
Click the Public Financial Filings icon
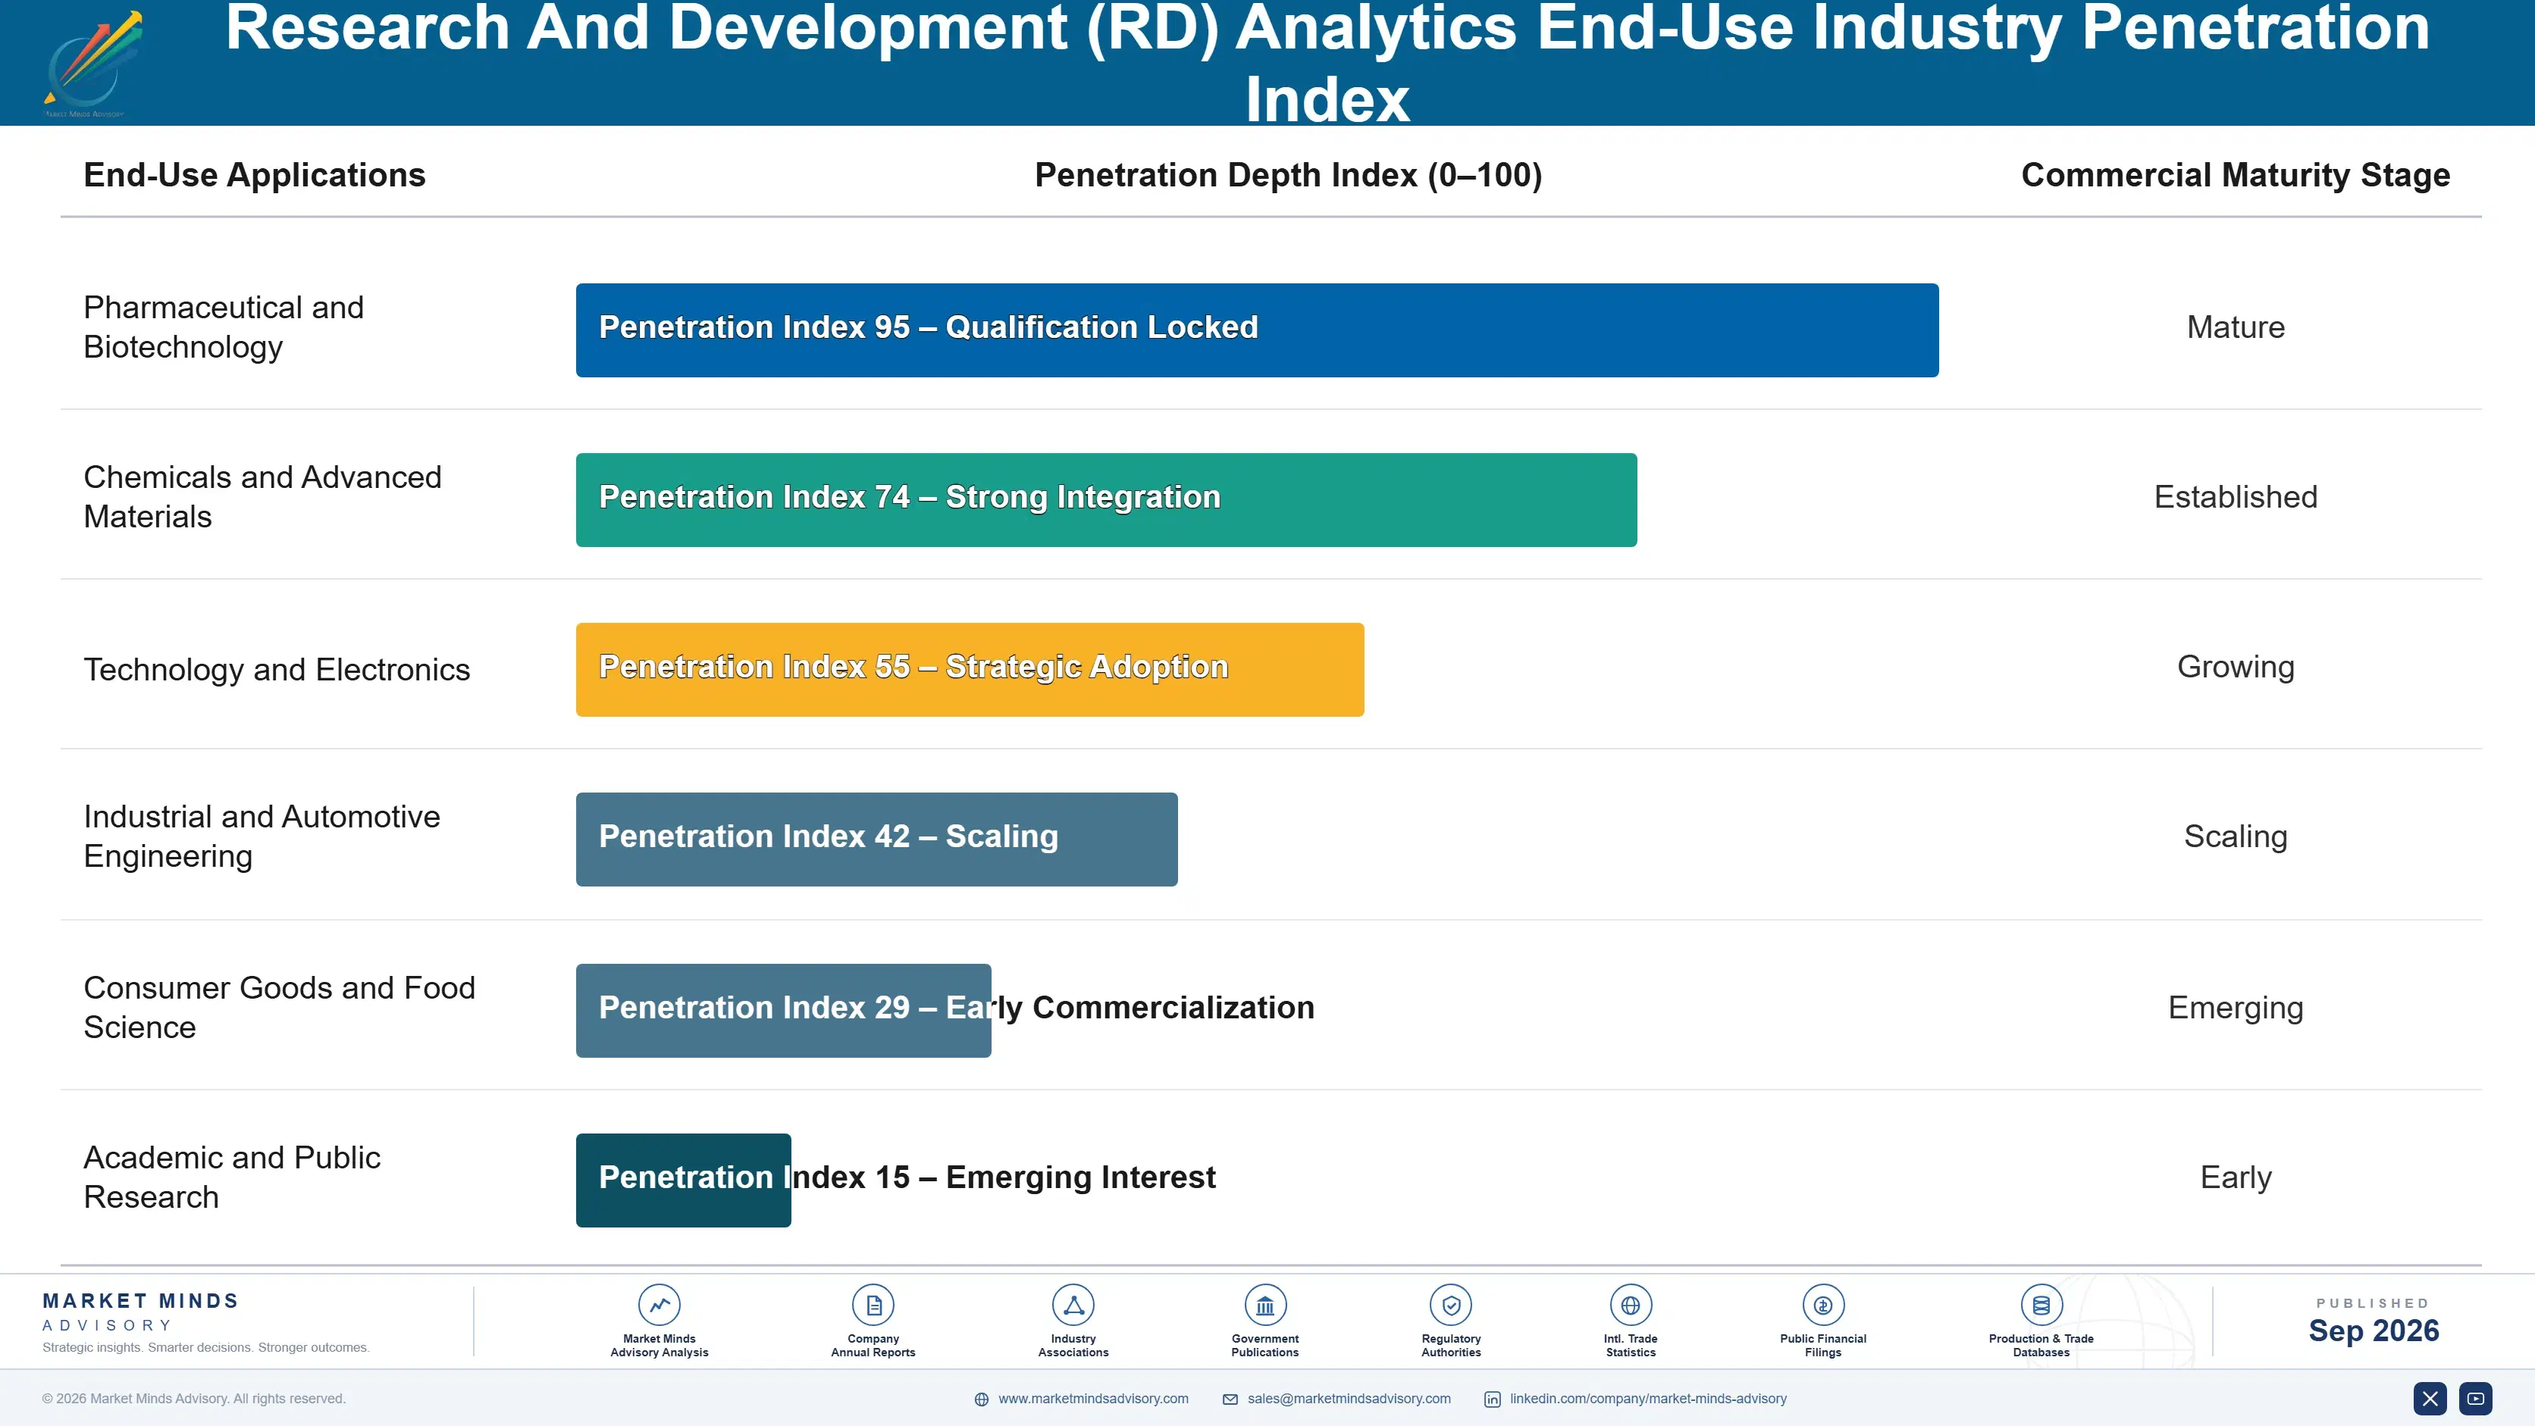point(1822,1305)
